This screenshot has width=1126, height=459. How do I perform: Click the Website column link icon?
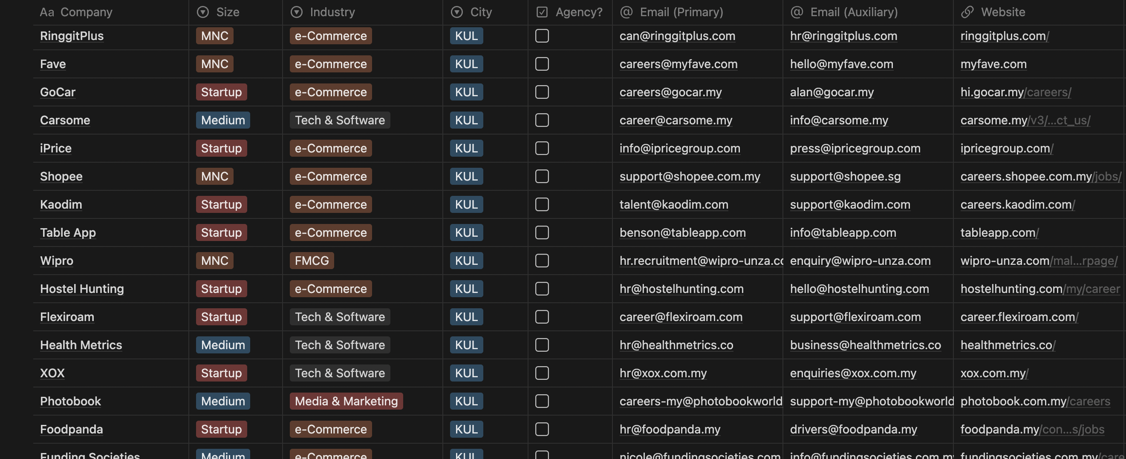(967, 12)
